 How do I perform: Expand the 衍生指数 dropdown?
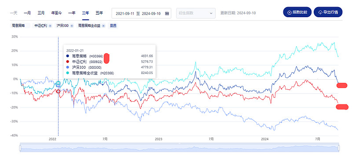196,13
